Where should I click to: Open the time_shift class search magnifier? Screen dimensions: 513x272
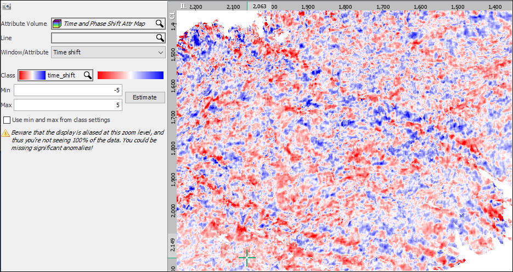click(x=87, y=75)
